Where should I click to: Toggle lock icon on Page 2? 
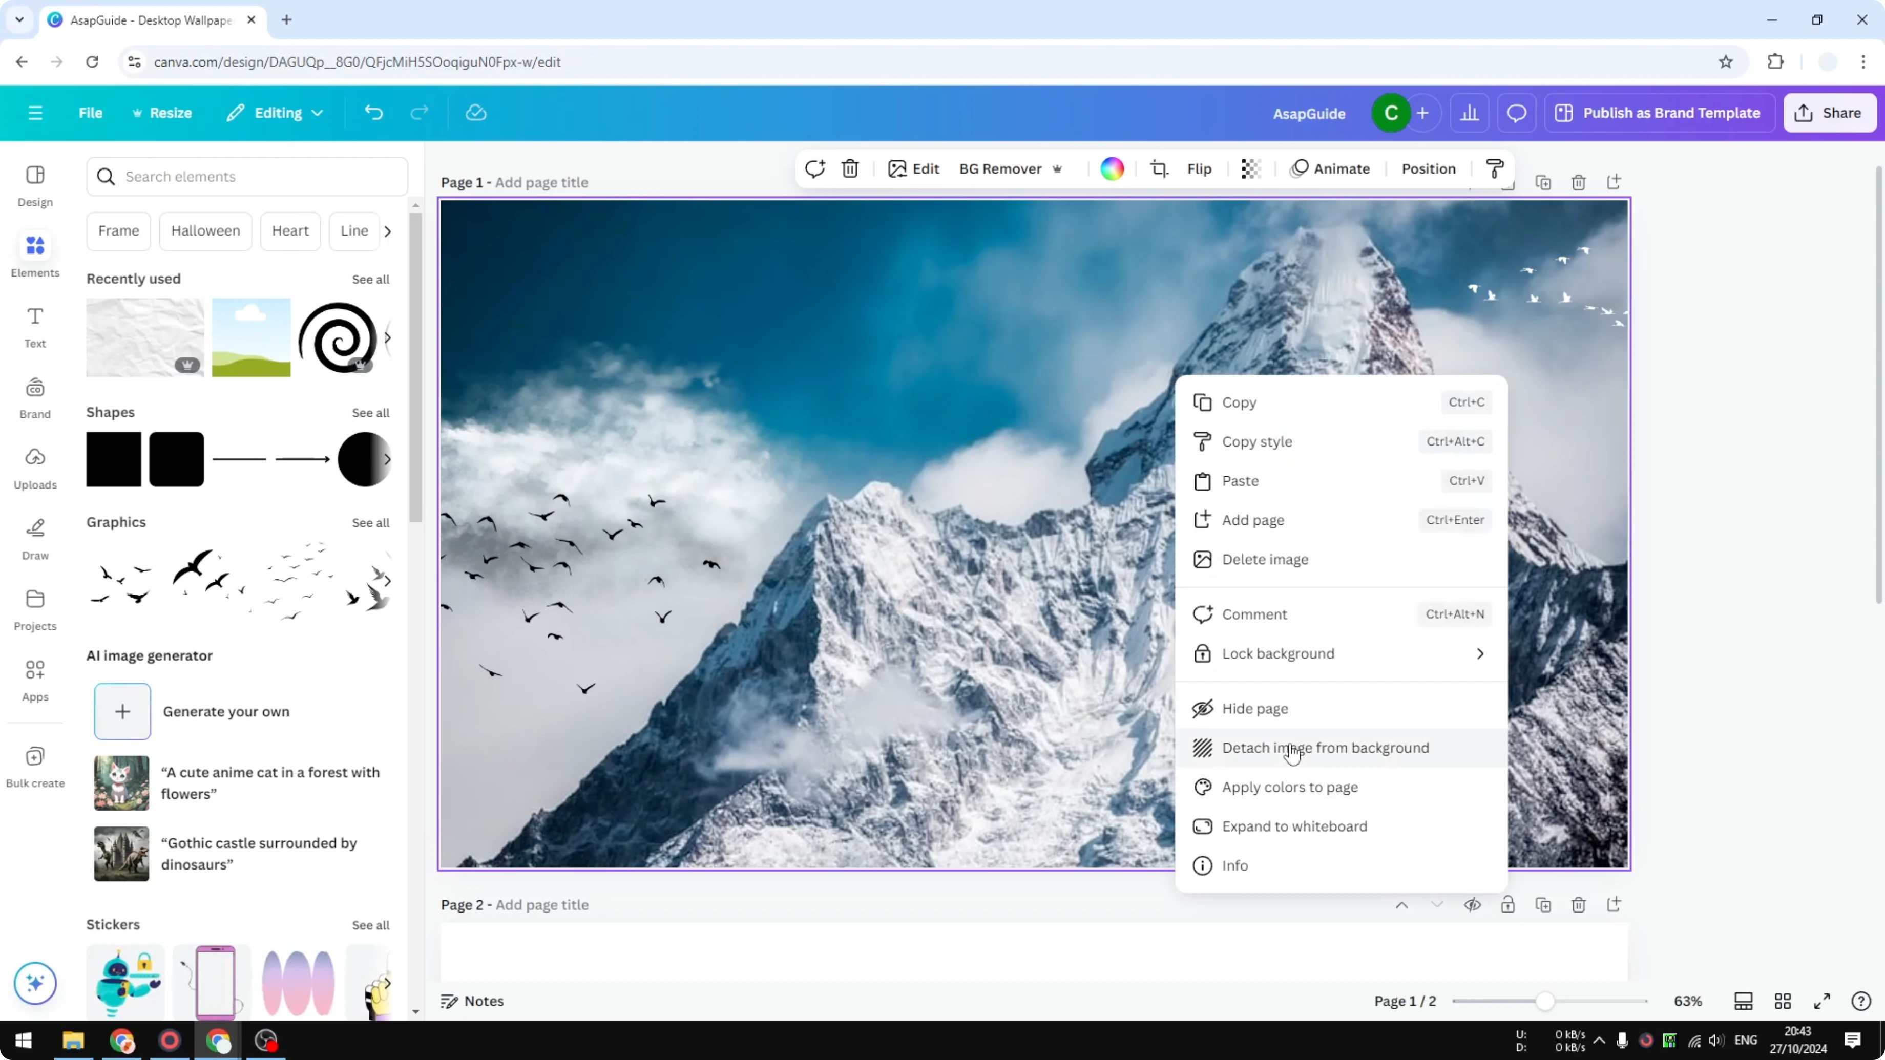pyautogui.click(x=1507, y=905)
